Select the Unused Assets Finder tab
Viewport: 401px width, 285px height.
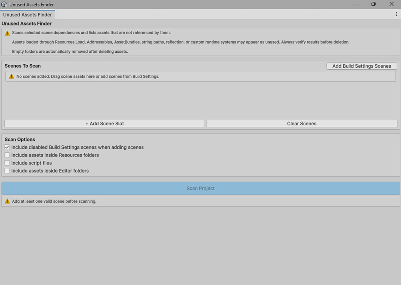point(27,15)
